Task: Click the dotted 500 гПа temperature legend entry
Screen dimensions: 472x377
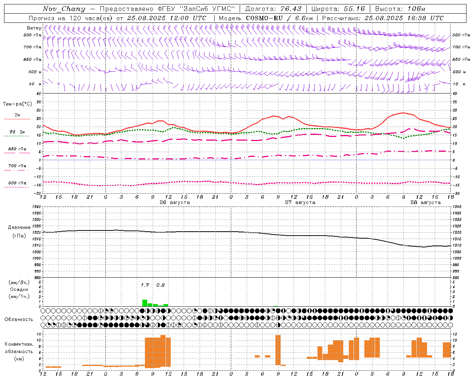Action: tap(17, 183)
